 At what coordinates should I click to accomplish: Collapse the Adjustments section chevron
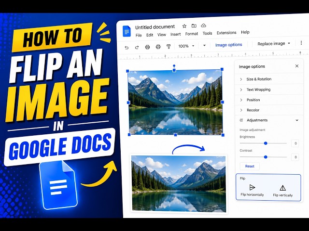(297, 120)
